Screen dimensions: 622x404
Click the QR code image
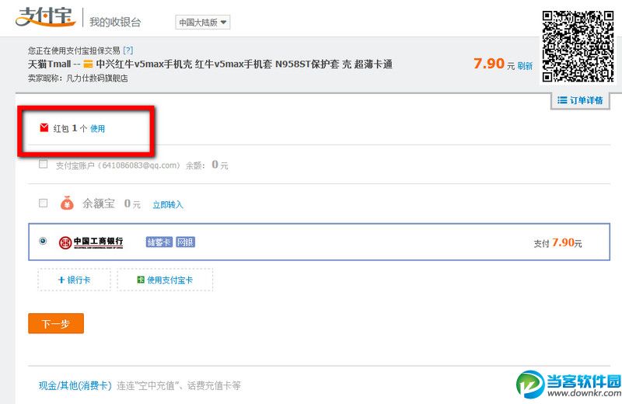point(578,47)
